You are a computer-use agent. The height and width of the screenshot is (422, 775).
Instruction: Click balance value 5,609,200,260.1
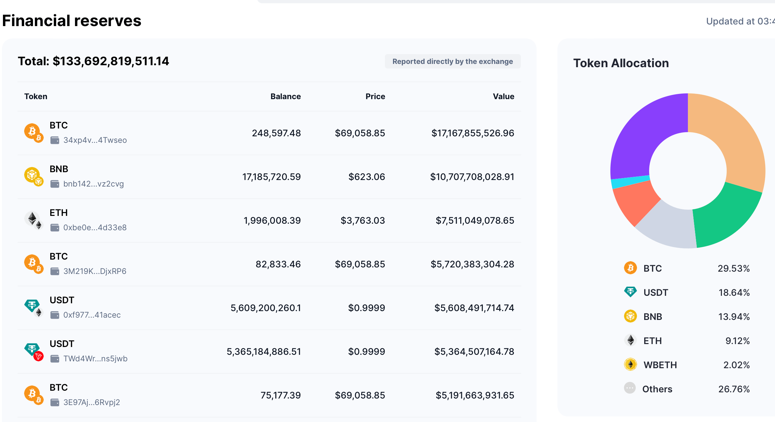pos(266,308)
